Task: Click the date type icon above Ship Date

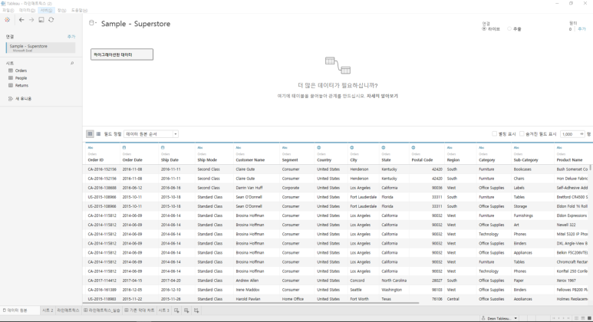Action: click(x=163, y=147)
